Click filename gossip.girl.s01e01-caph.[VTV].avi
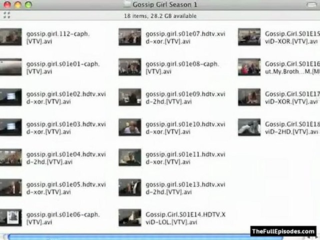The width and height of the screenshot is (320, 240). [63, 68]
